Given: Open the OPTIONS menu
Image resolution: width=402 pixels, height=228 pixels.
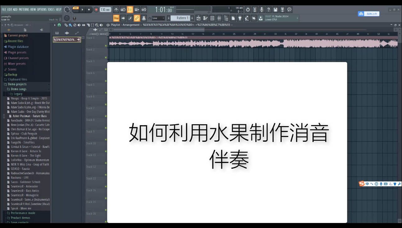Looking at the screenshot, I should 42,10.
